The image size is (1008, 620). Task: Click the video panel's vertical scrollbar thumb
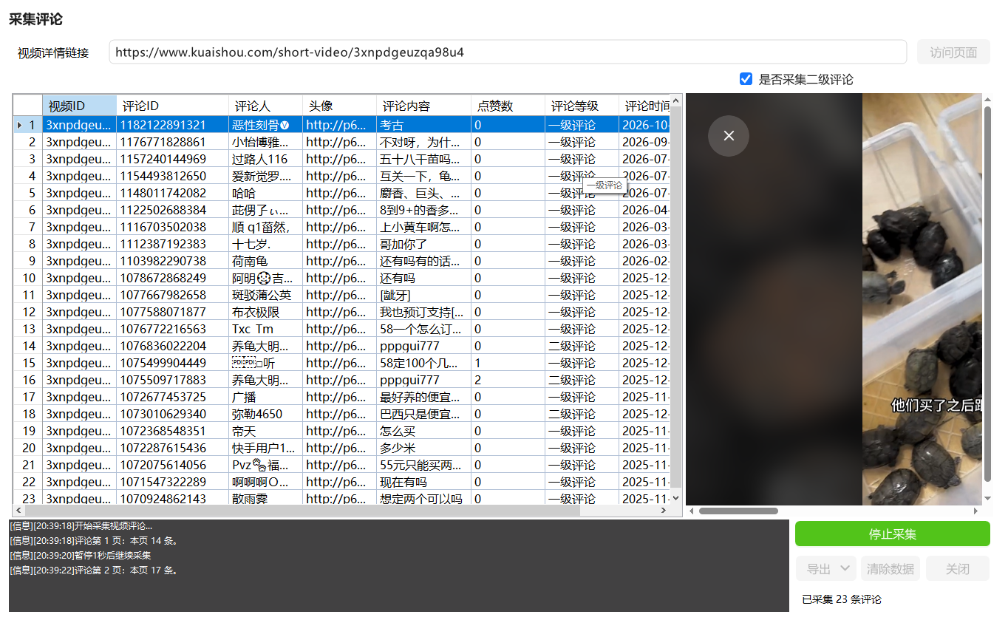pos(987,295)
